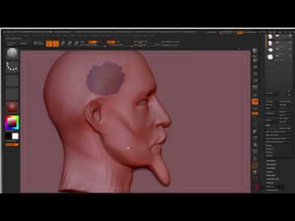The width and height of the screenshot is (295, 221).
Task: Click the dark masked patch on the head
Action: point(106,79)
